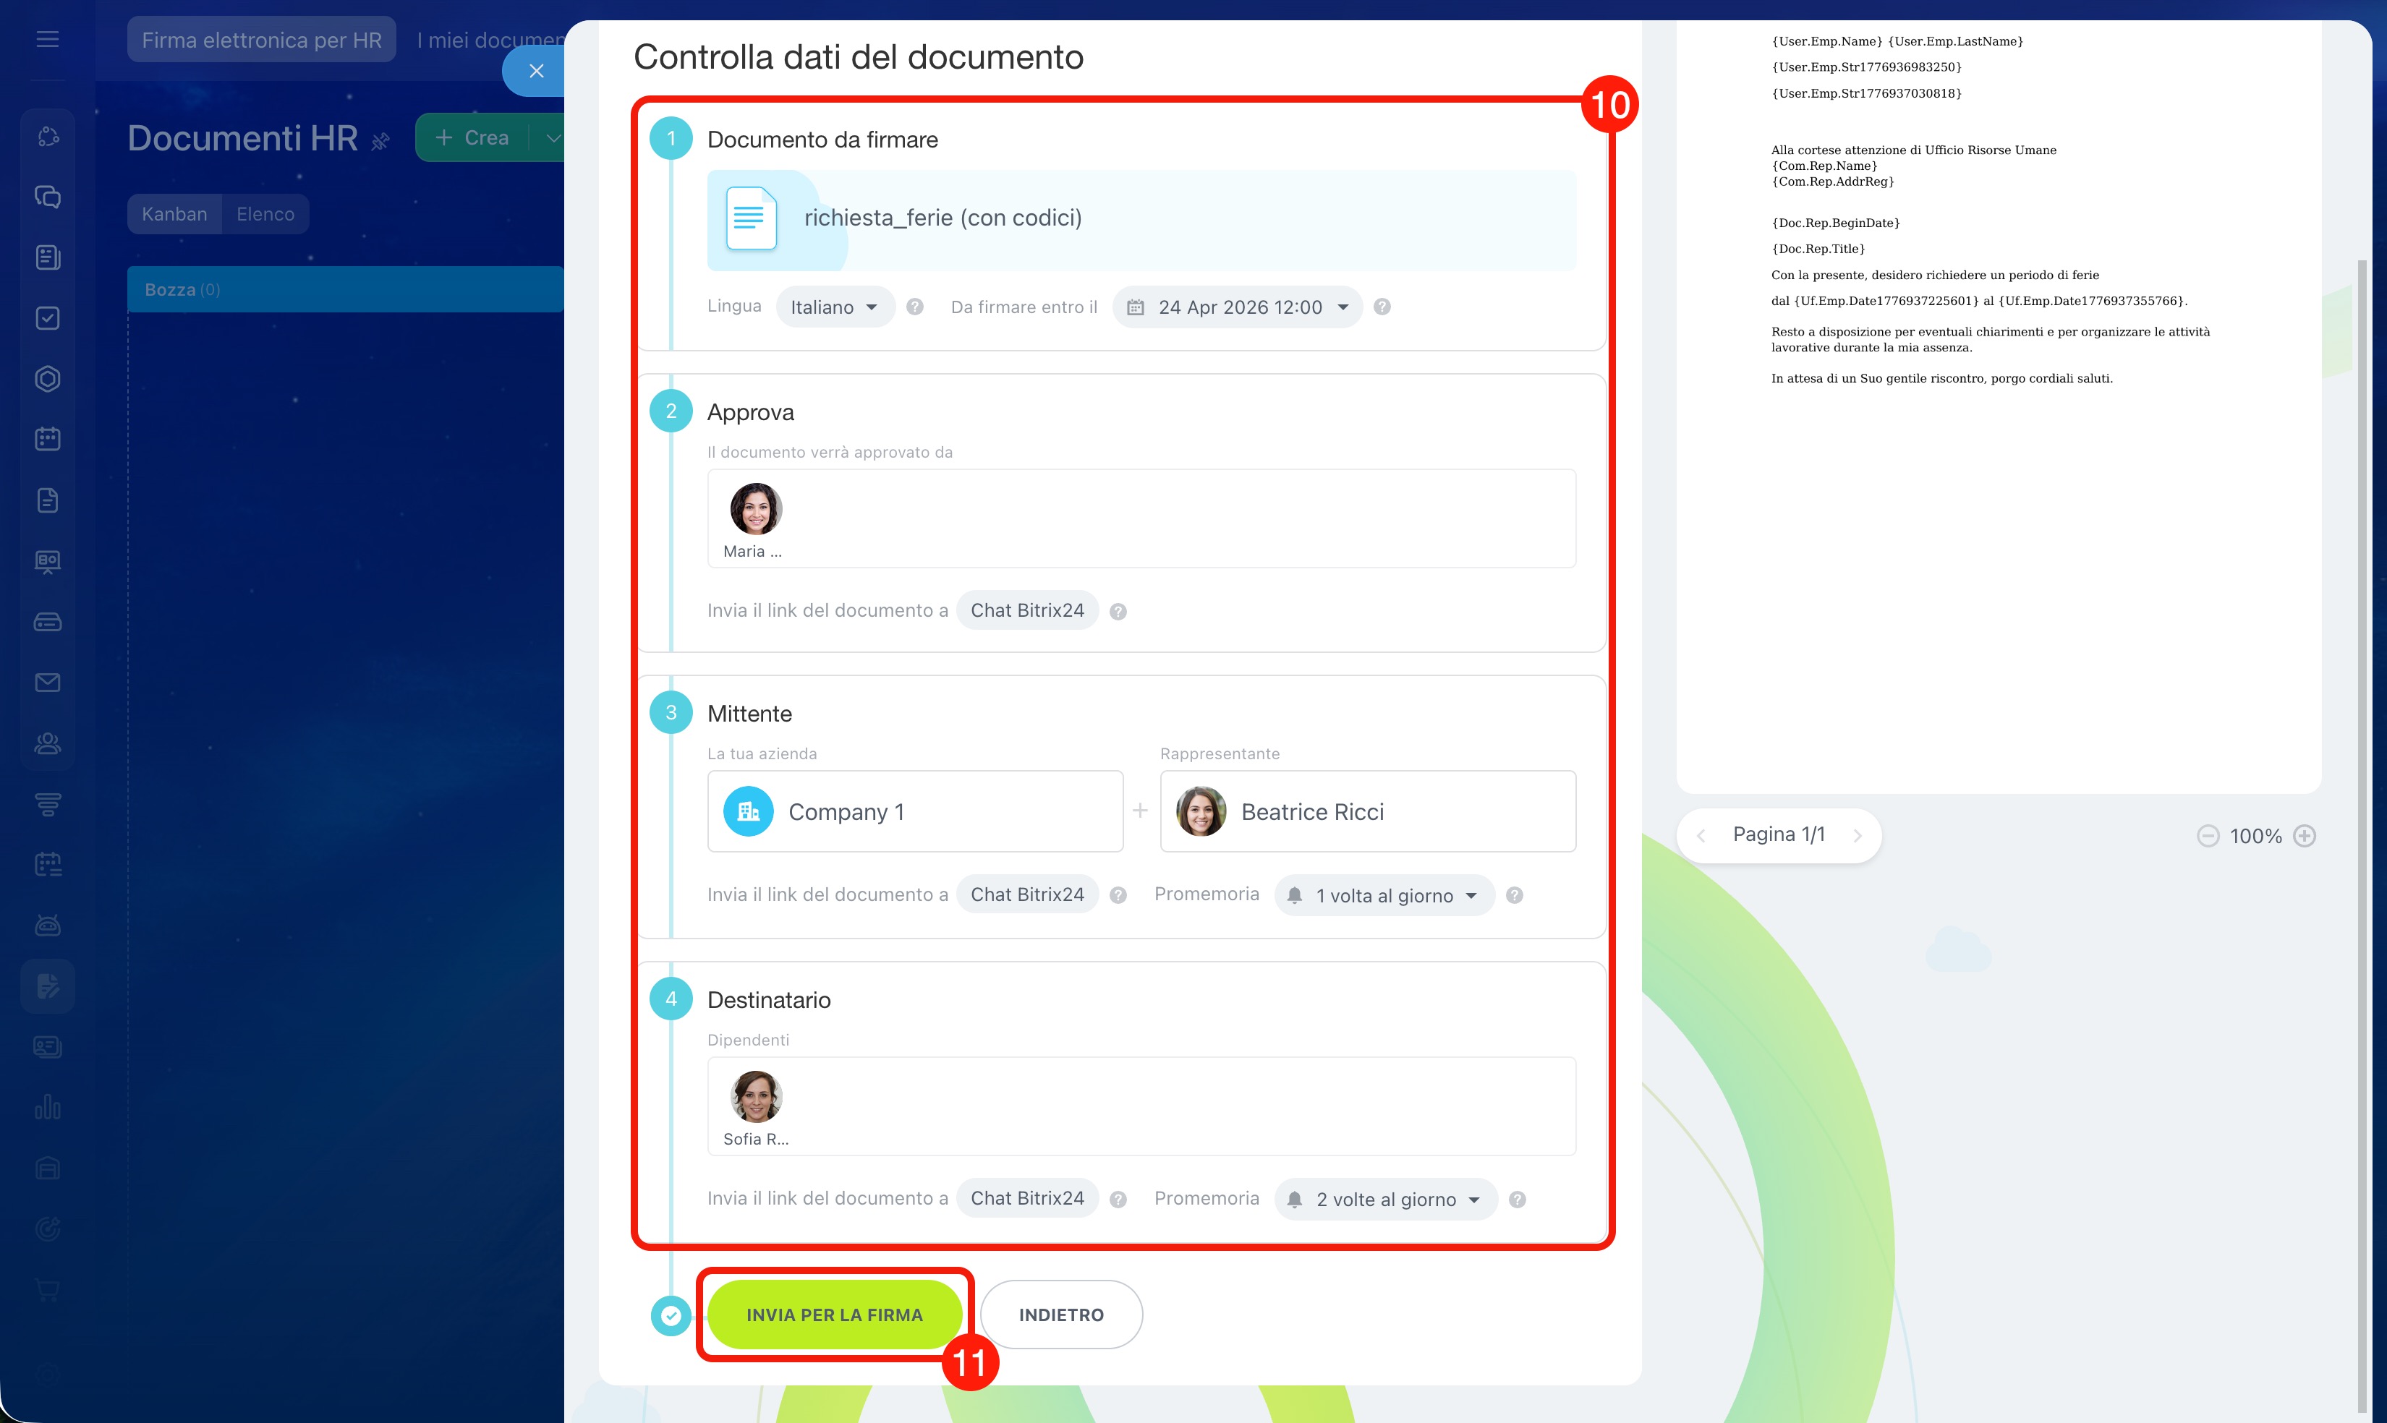Expand the '1 volta al giorno' reminder
The height and width of the screenshot is (1423, 2387).
1384,896
